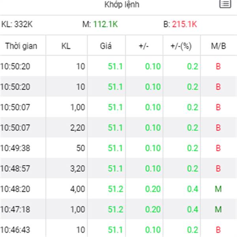This screenshot has height=237, width=237.
Task: Select the 10:50:07 row with volume 1,00
Action: [118, 107]
